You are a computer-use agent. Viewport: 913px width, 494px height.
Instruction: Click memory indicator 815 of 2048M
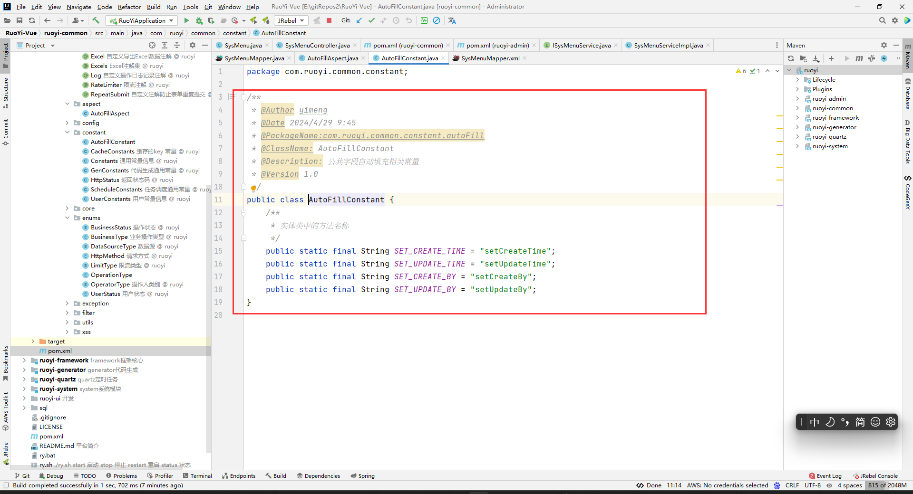[x=887, y=485]
